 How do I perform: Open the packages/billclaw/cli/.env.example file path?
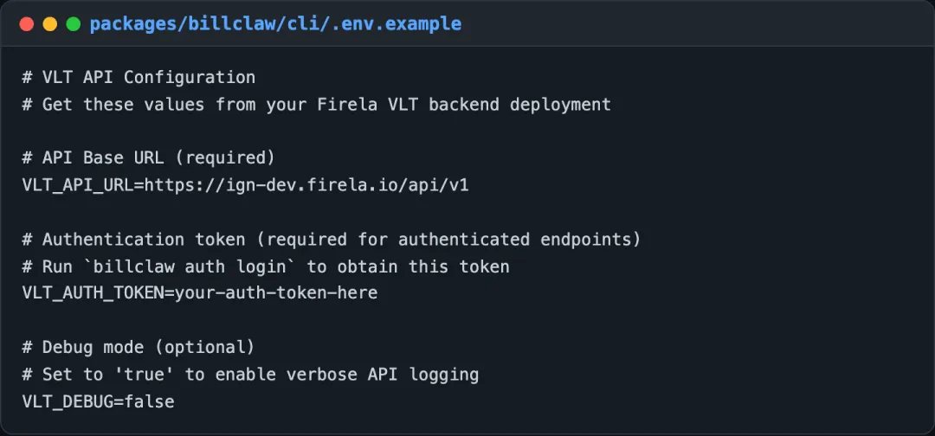275,24
